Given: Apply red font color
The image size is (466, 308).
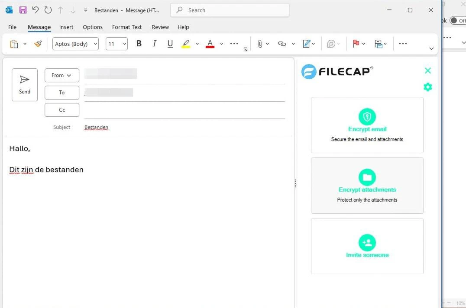Looking at the screenshot, I should click(210, 44).
